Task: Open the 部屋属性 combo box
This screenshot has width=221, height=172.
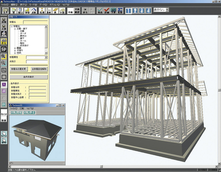Action: [46, 57]
